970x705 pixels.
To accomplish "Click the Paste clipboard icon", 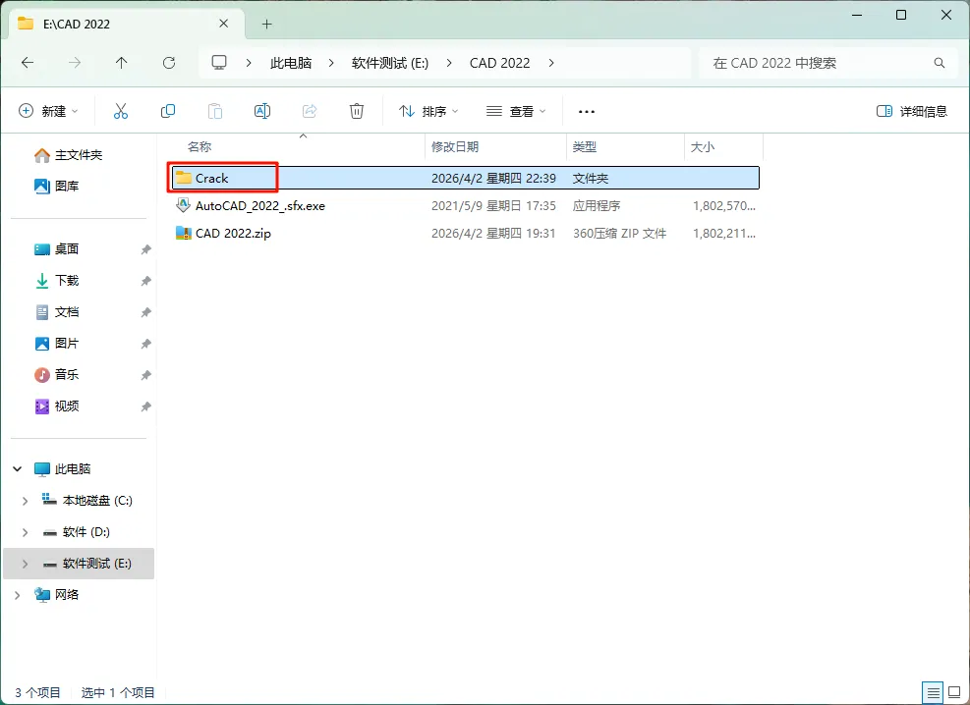I will pos(214,111).
